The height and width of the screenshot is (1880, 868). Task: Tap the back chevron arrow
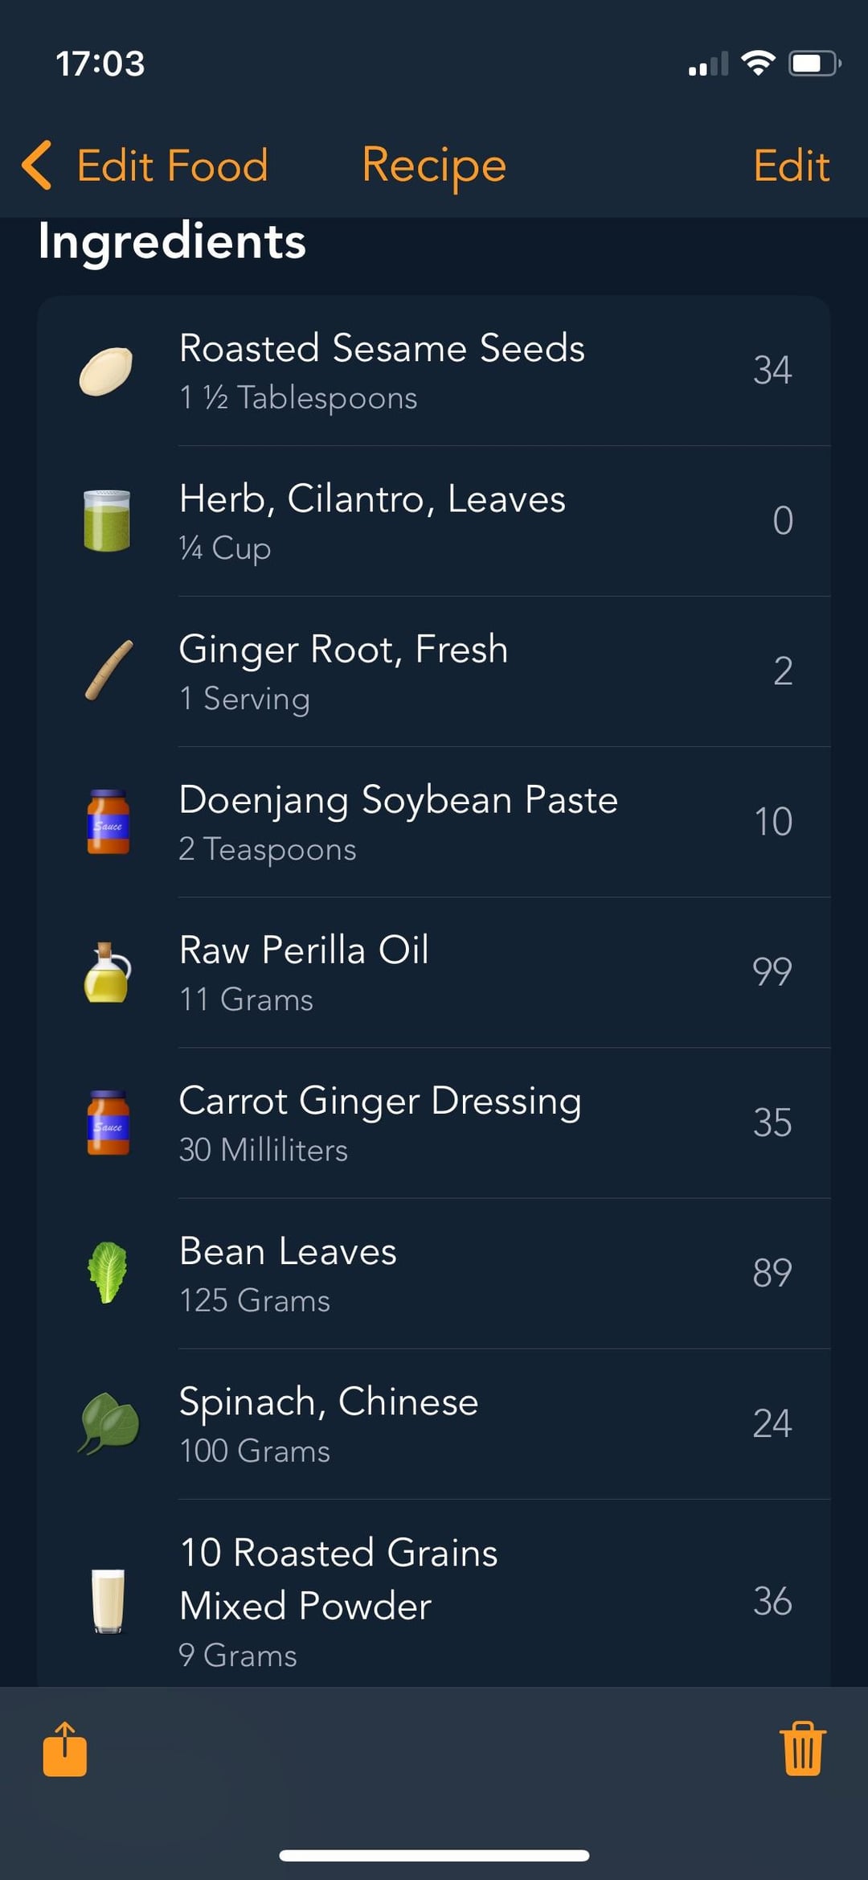pos(37,166)
